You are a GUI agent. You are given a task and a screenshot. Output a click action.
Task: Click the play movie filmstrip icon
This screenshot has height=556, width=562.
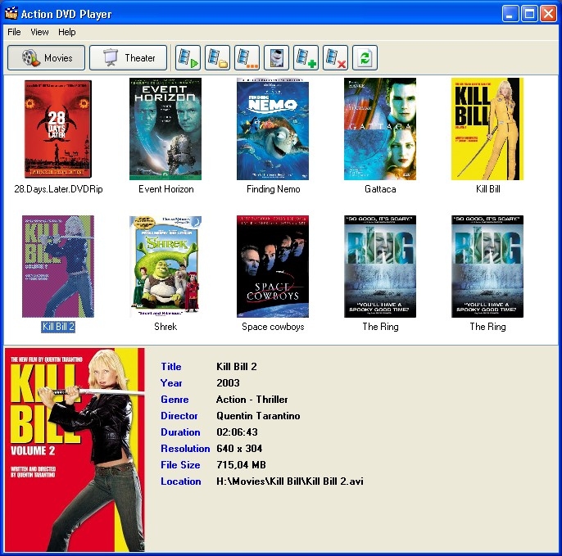tap(188, 57)
